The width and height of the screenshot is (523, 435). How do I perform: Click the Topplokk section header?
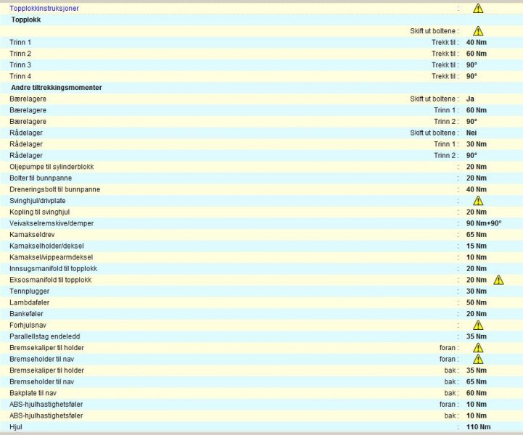26,20
